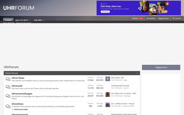Screen dimensions: 184x115
Task: Click the search magnifier icon
Action: tap(174, 18)
